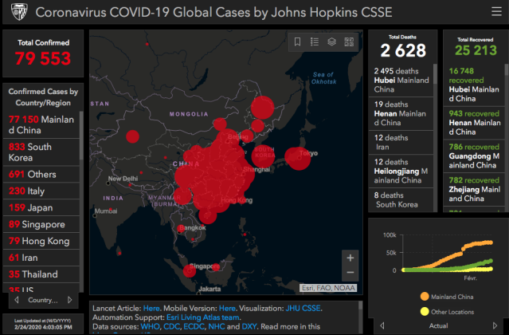Select 2 495 deaths Hubei entry

[x=401, y=80]
